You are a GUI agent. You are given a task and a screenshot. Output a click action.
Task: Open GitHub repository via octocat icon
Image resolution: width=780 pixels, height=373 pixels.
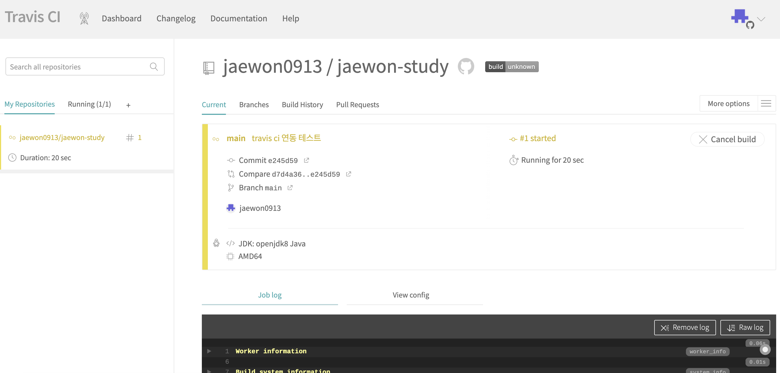click(x=466, y=66)
